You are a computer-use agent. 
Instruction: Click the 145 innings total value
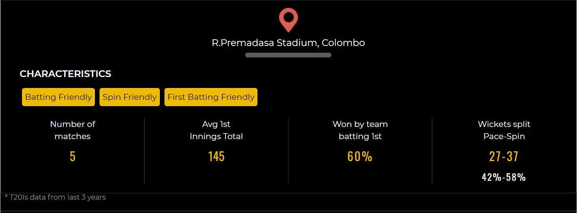tap(216, 156)
